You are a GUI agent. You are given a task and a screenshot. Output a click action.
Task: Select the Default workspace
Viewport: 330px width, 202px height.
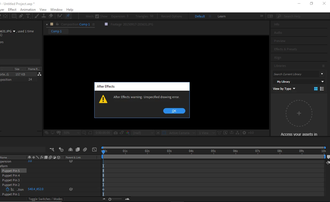(200, 16)
